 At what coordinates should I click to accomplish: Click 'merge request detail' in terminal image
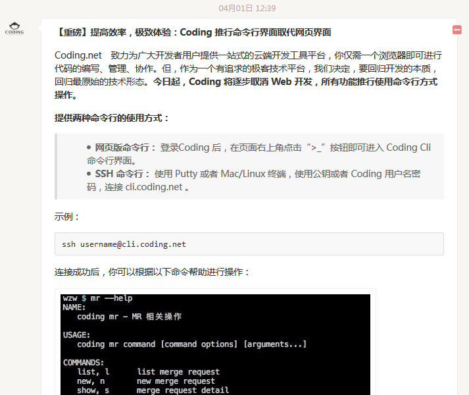[182, 390]
